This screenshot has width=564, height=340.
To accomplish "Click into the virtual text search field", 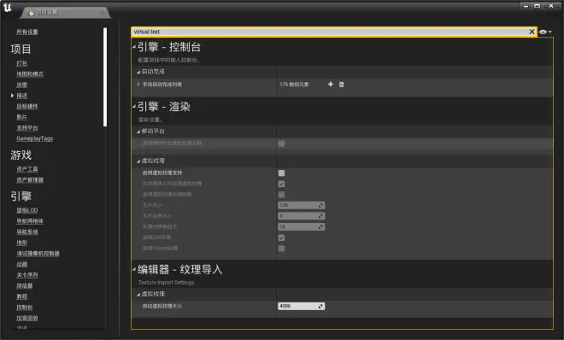I will [x=329, y=32].
